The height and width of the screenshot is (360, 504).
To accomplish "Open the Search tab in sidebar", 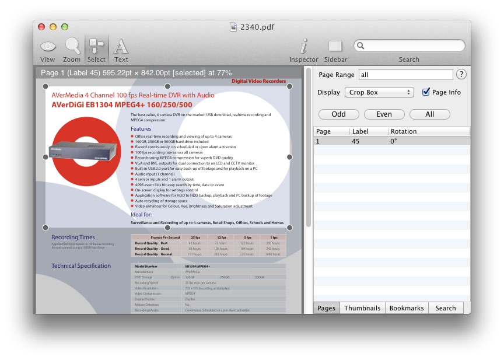I will [446, 308].
